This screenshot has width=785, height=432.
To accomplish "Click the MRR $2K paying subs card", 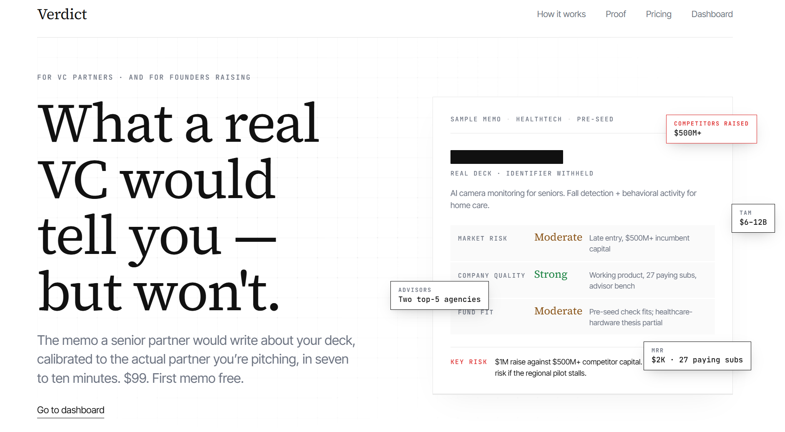I will [x=697, y=356].
